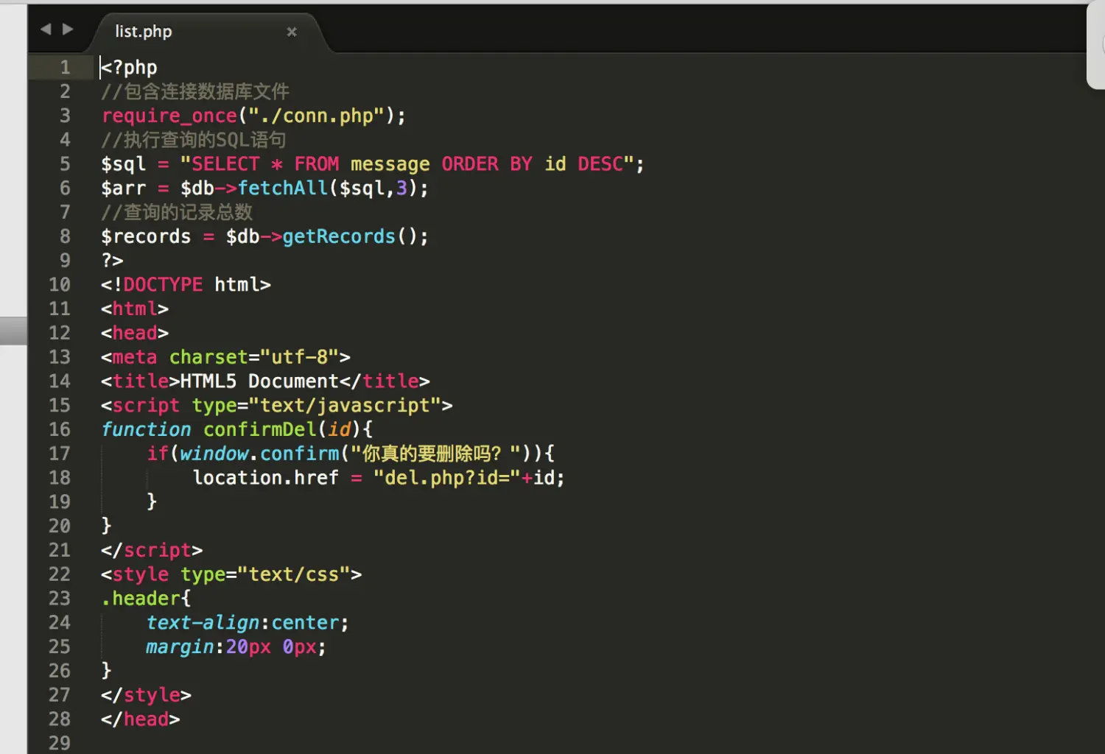Click the fetchAll method call
The width and height of the screenshot is (1105, 754).
[x=283, y=188]
